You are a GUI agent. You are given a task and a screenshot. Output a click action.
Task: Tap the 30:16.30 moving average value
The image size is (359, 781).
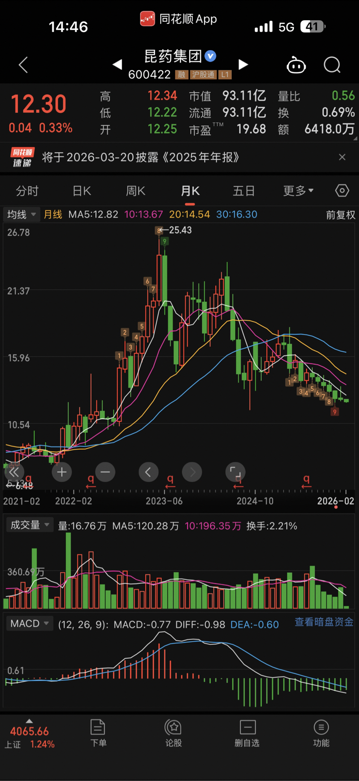pyautogui.click(x=237, y=214)
